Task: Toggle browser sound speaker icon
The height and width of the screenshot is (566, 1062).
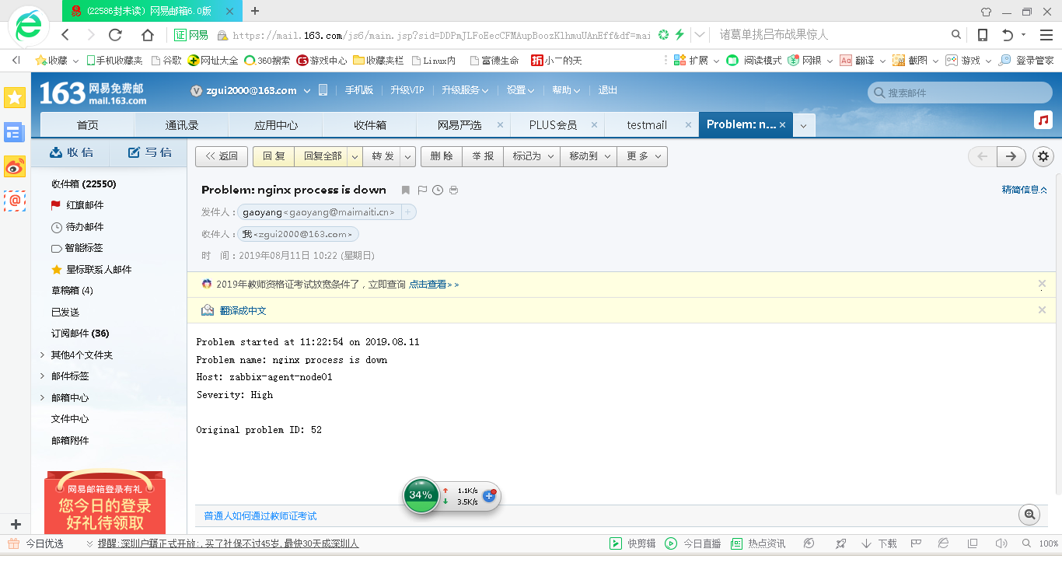Action: (x=1001, y=543)
